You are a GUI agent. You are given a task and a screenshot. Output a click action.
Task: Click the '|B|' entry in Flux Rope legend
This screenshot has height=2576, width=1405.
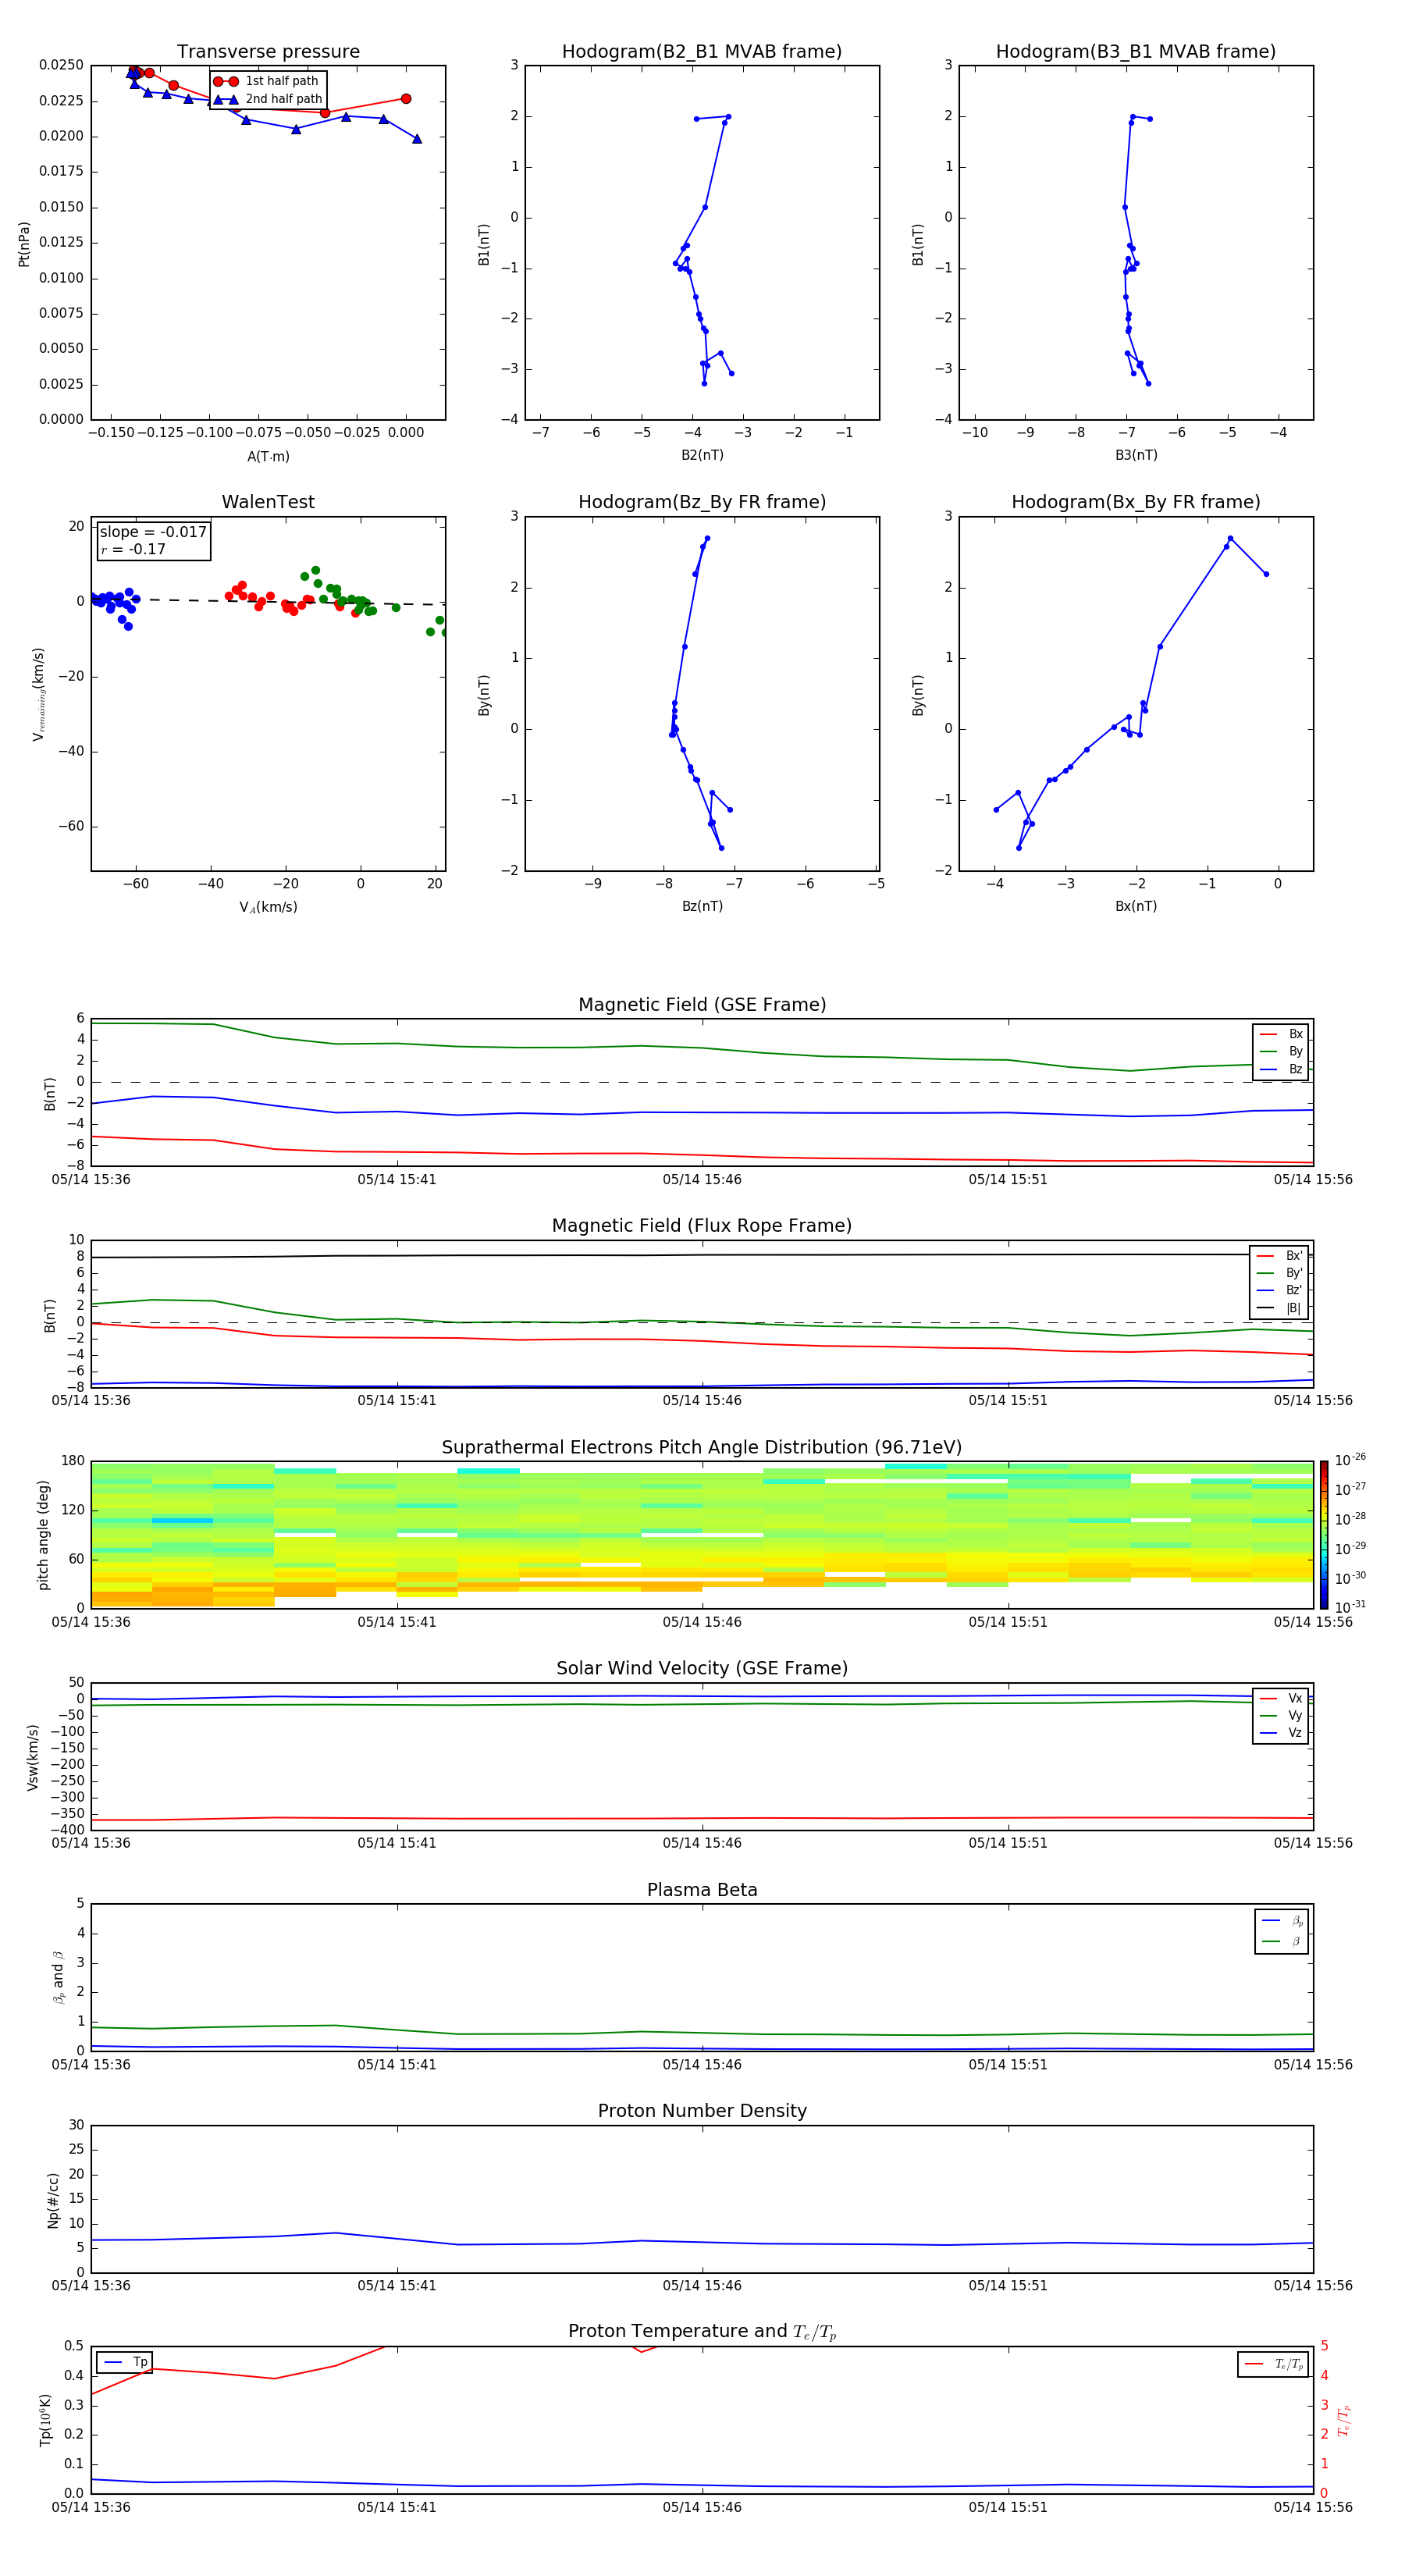pos(1280,1309)
